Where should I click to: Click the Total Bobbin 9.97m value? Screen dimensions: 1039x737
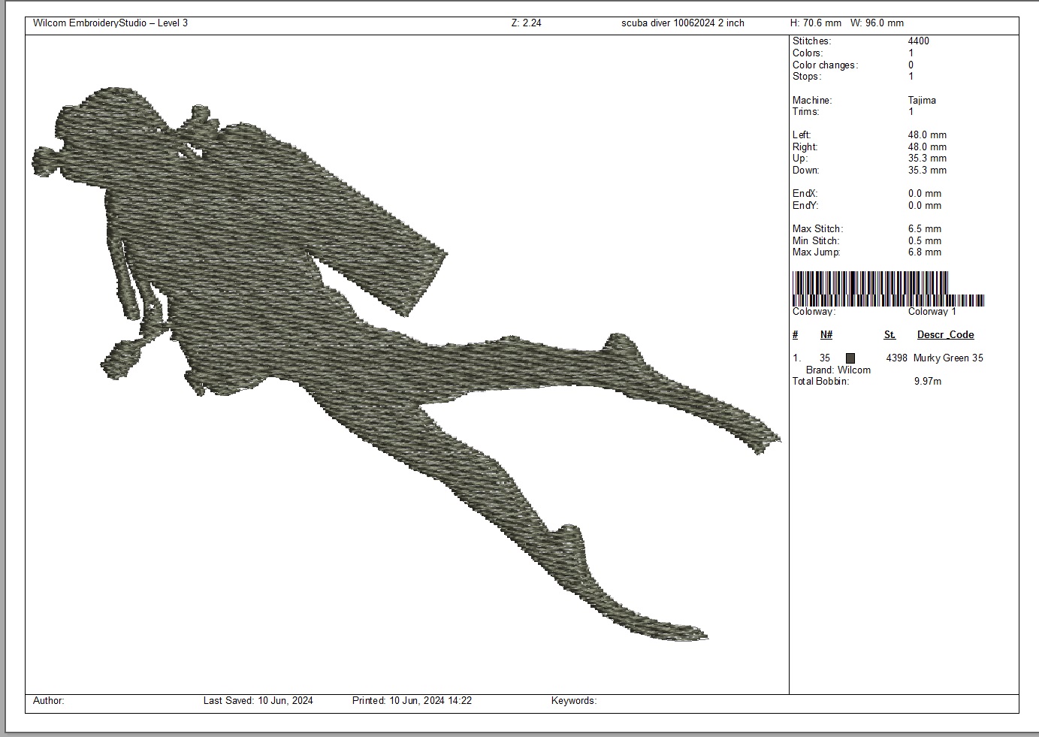point(927,382)
